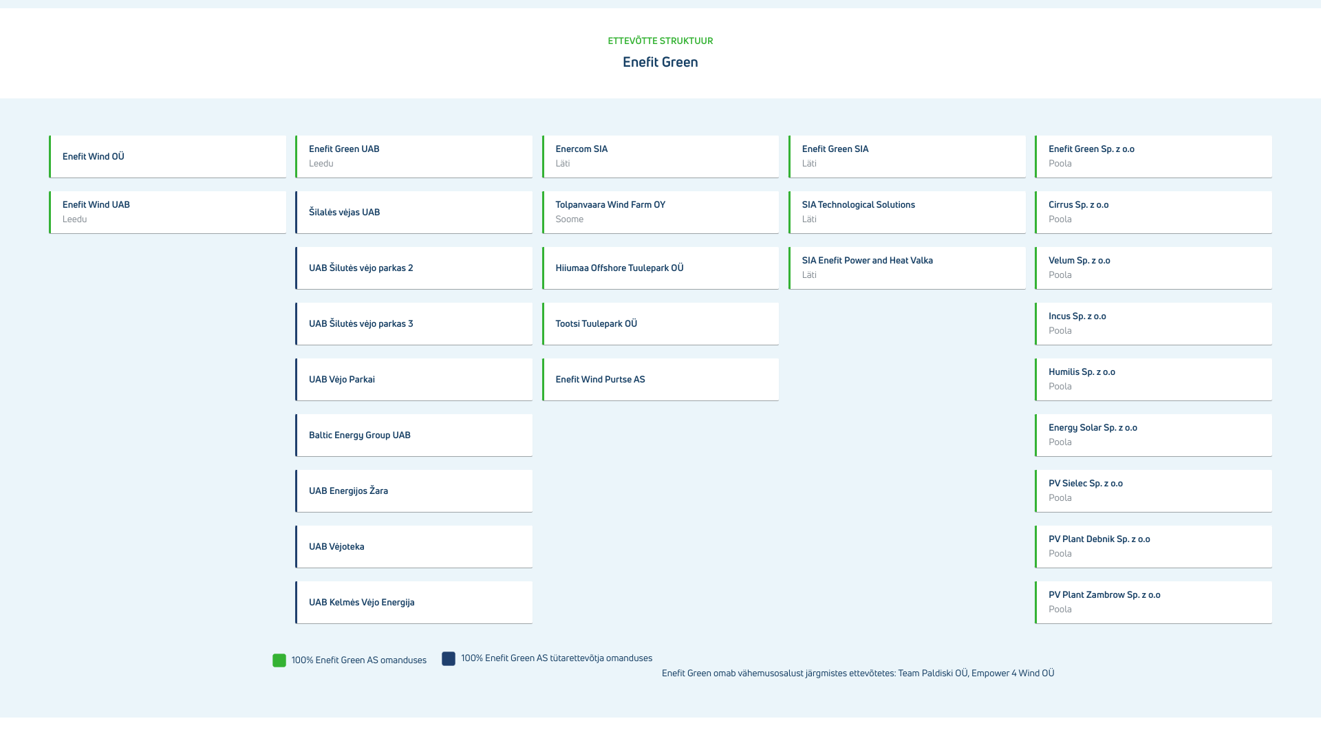Select Tolpanvaara Wind Farm OY card
The width and height of the screenshot is (1321, 743).
(660, 213)
